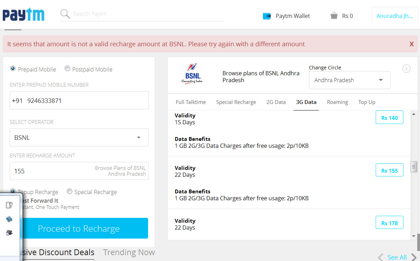The width and height of the screenshot is (420, 261).
Task: Dismiss the invalid amount error message
Action: click(411, 44)
